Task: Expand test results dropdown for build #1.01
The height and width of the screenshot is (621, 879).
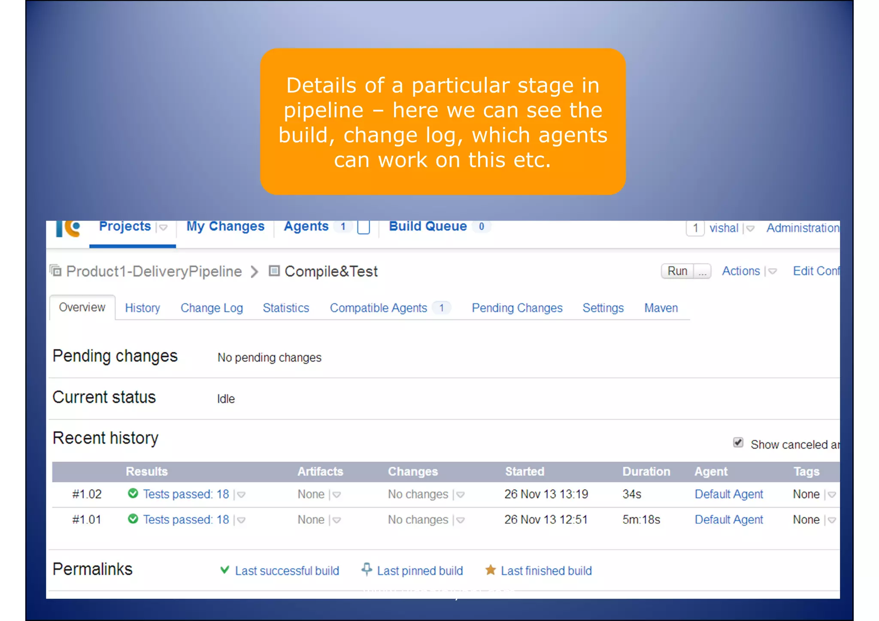Action: (241, 520)
